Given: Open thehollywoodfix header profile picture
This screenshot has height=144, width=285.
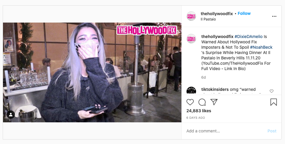Looking at the screenshot, I should [191, 16].
